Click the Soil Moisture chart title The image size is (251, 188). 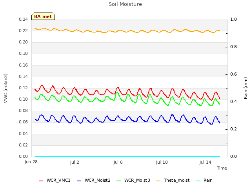125,4
